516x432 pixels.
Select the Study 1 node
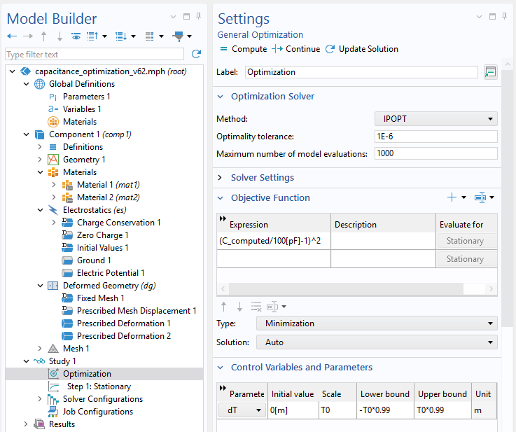tap(62, 361)
